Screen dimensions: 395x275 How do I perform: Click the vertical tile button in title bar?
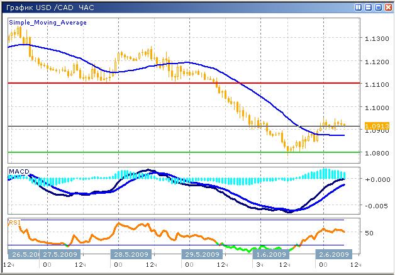click(x=359, y=7)
